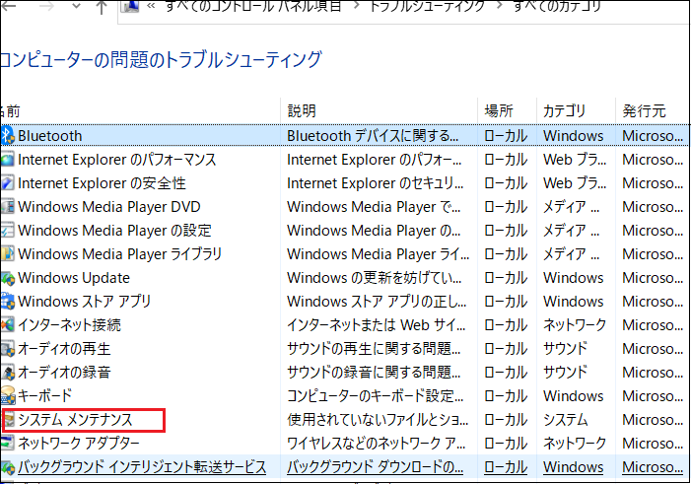Click description Bluetooth デバイスに関する...
691x484 pixels.
[x=373, y=136]
